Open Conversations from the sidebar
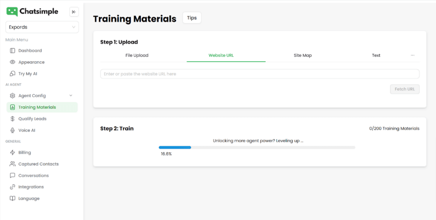The height and width of the screenshot is (220, 436). (34, 176)
